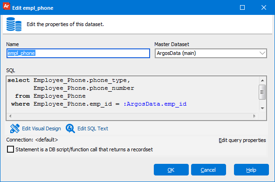The width and height of the screenshot is (275, 182).
Task: Open the Help button
Action: pos(251,170)
